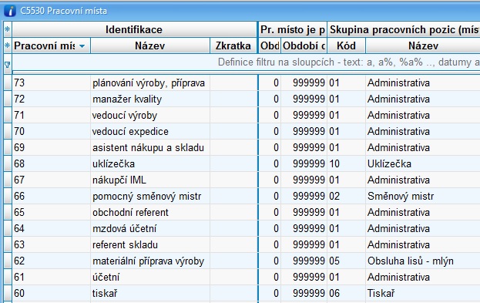
Task: Click workplace number cell 62
Action: click(x=51, y=261)
